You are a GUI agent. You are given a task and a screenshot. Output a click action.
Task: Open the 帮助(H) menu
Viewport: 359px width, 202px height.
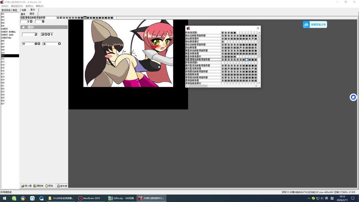point(40,6)
